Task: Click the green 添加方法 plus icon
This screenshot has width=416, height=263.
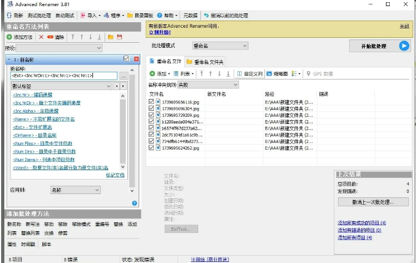Action: coord(9,37)
